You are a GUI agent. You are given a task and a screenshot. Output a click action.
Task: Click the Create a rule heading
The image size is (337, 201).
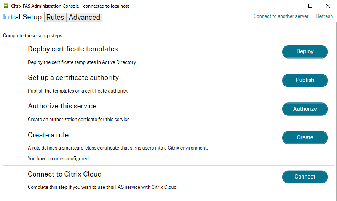[48, 135]
